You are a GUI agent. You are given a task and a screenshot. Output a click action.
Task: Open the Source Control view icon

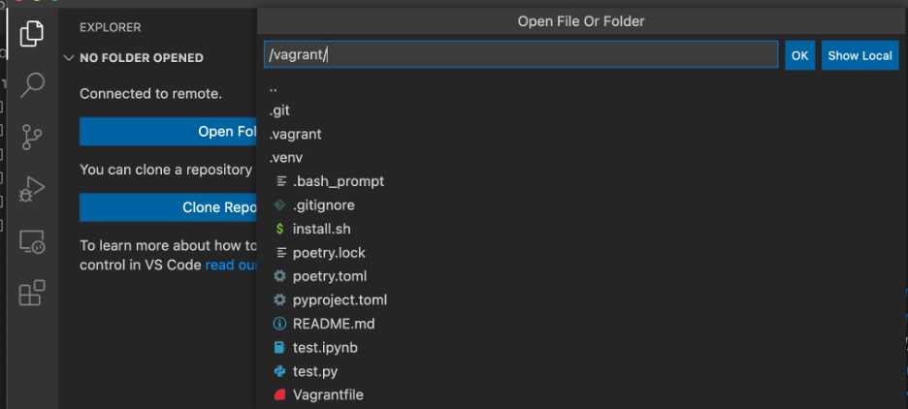pos(32,137)
